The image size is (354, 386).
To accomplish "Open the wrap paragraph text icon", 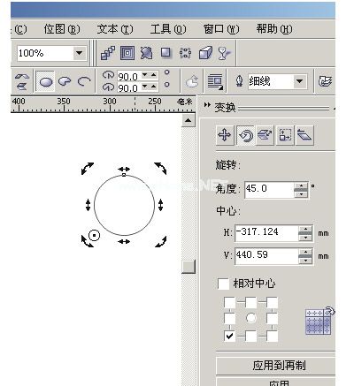I will click(215, 81).
